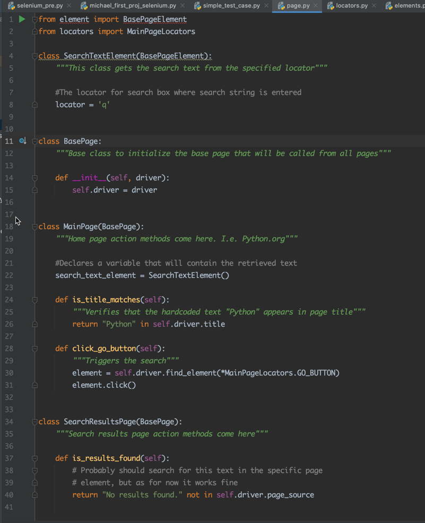
Task: Click the locators.py Python file icon
Action: 330,6
